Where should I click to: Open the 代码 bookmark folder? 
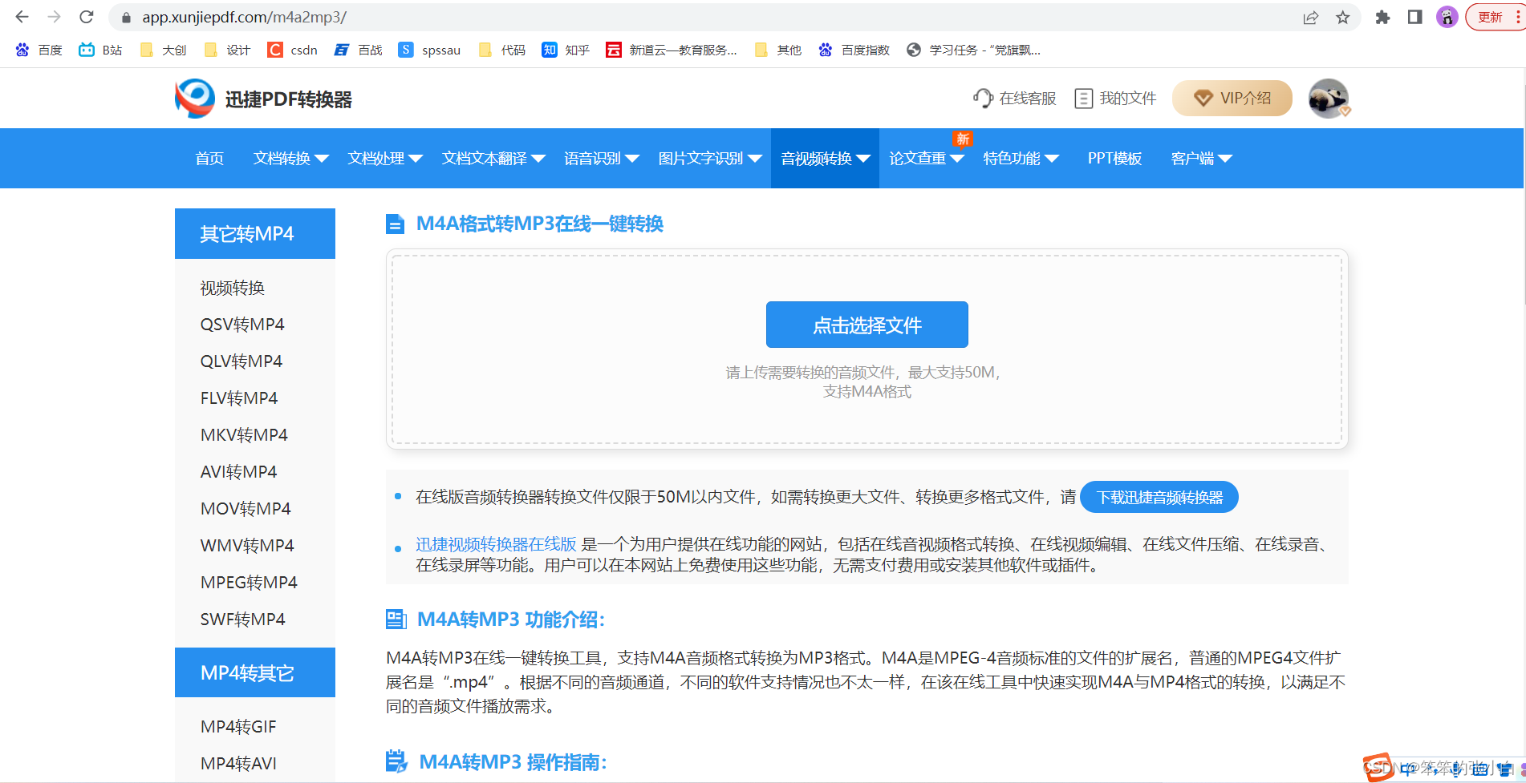[x=502, y=50]
